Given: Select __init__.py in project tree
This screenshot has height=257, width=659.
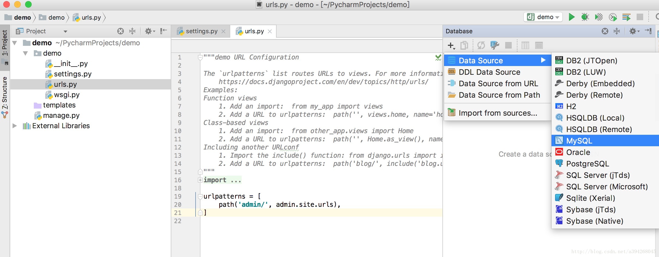Looking at the screenshot, I should [71, 64].
